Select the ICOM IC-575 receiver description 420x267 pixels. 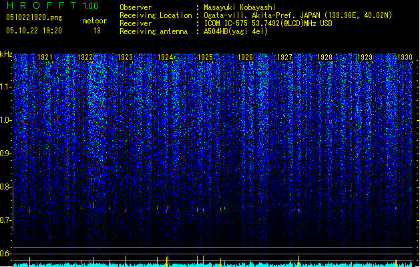268,23
